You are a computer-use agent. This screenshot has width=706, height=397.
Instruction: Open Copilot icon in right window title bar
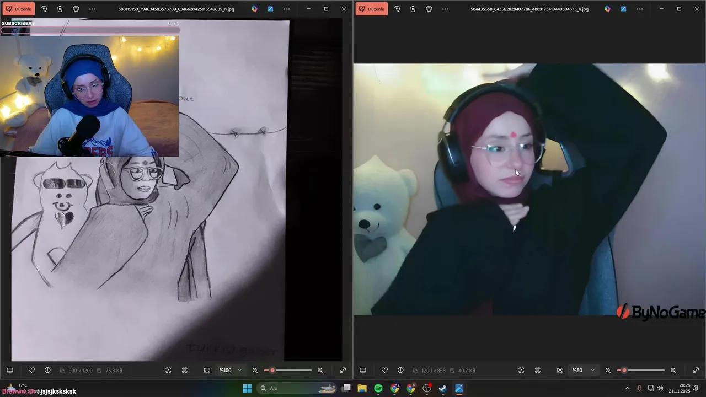[x=607, y=9]
